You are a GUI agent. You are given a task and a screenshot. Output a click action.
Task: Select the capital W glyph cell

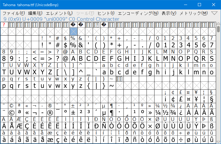point(27,72)
